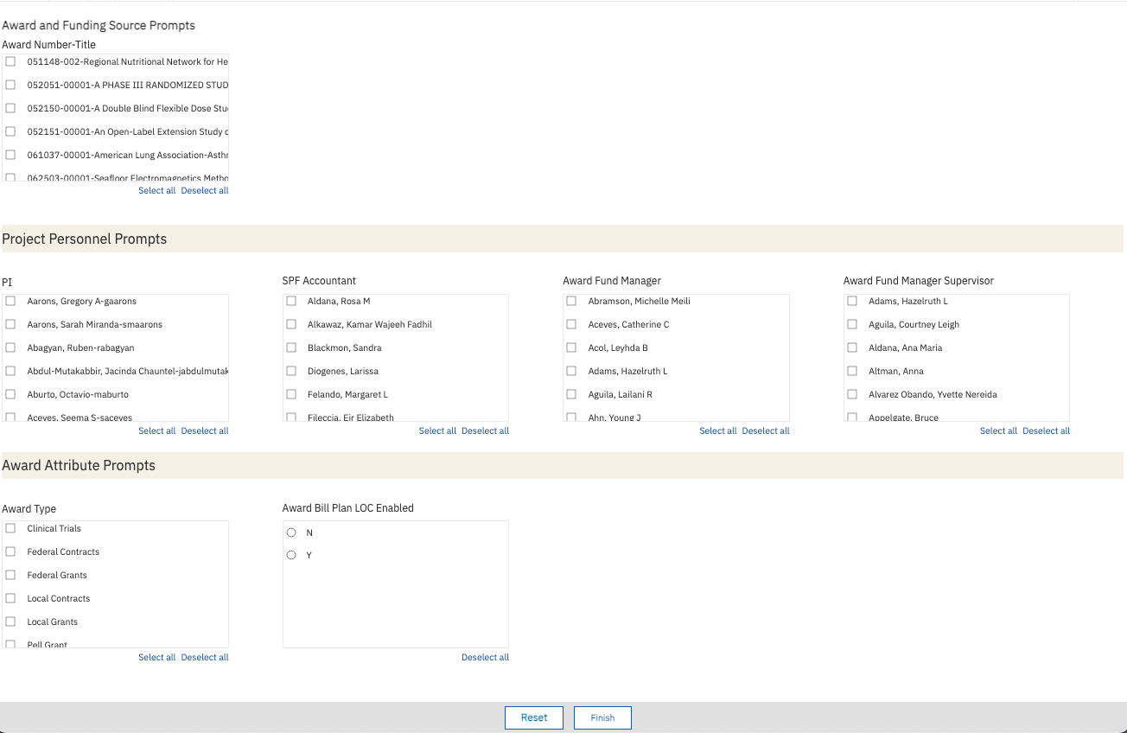Check Supervisor Altman, Anna checkbox

tap(852, 371)
